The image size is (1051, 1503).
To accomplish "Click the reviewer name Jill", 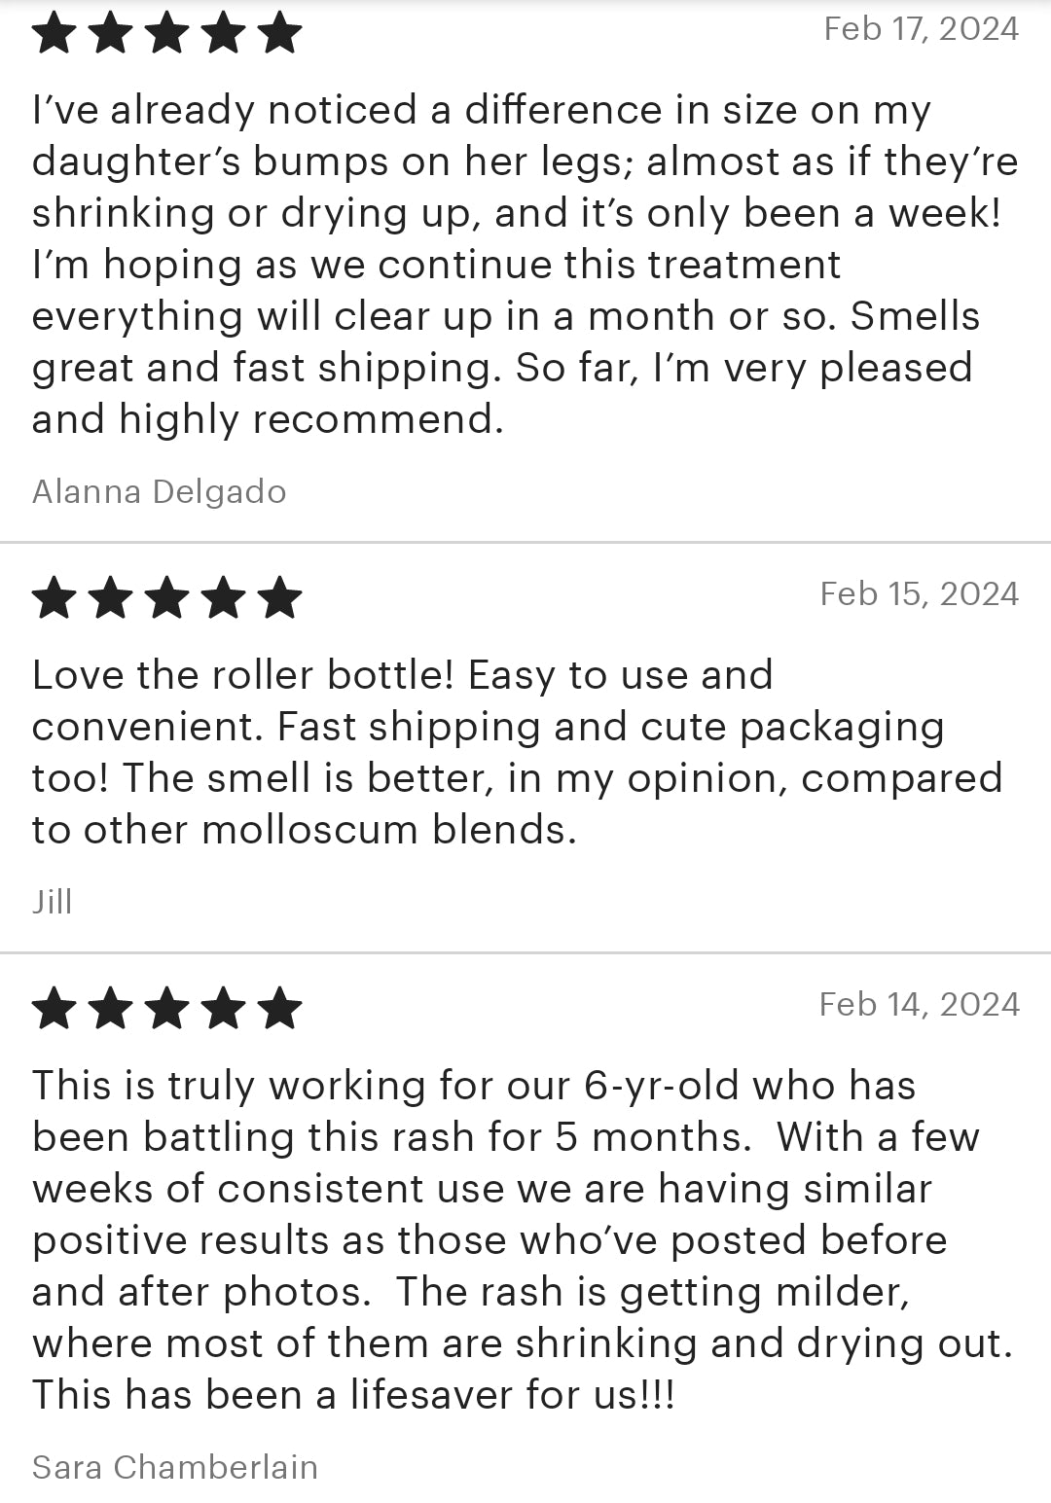I will tap(53, 902).
